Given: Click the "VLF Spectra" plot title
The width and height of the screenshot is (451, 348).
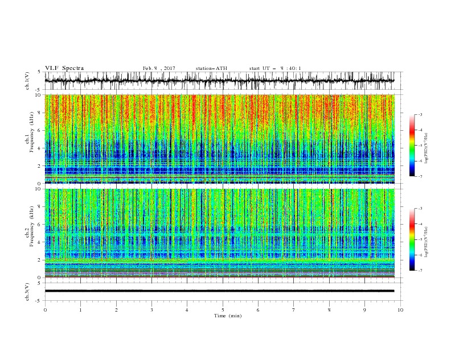Looking at the screenshot, I should click(x=64, y=68).
